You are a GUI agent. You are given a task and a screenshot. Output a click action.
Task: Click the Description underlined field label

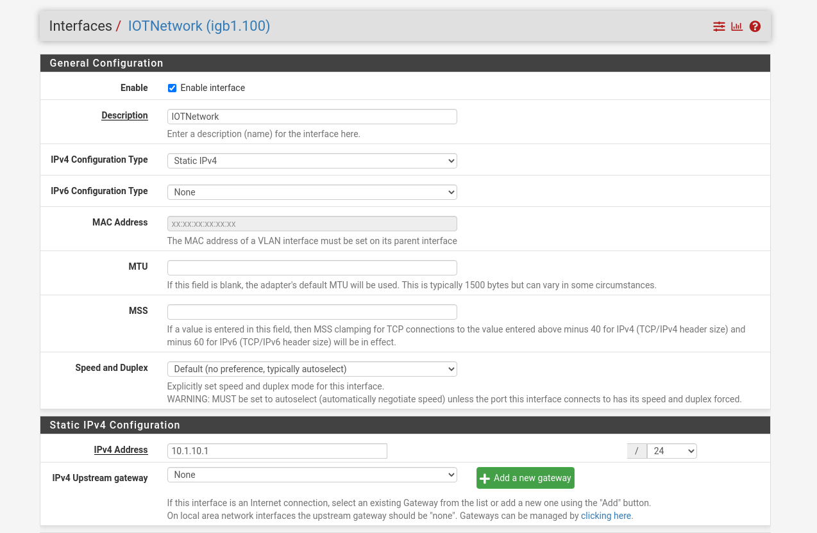point(124,115)
